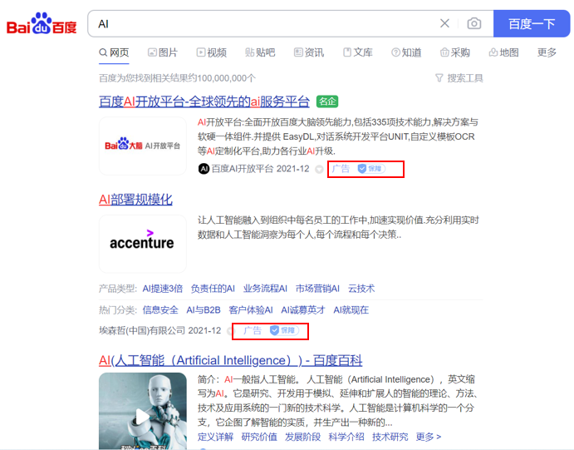The width and height of the screenshot is (574, 450).
Task: Click the accenture logo thumbnail
Action: click(143, 244)
